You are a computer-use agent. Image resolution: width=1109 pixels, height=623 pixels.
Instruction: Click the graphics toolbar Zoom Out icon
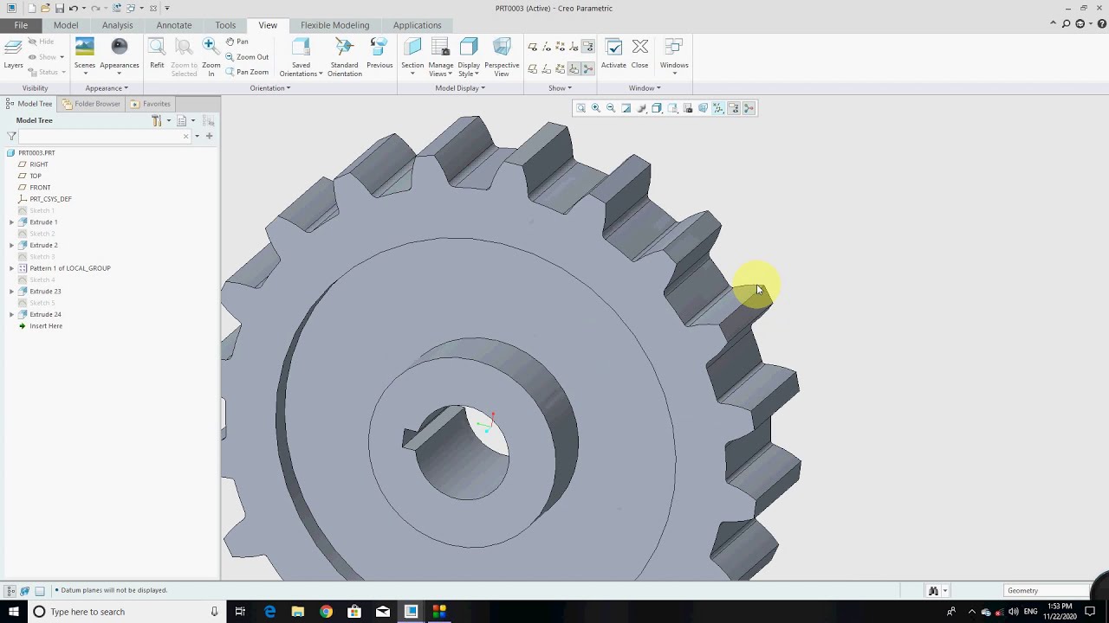(x=611, y=108)
